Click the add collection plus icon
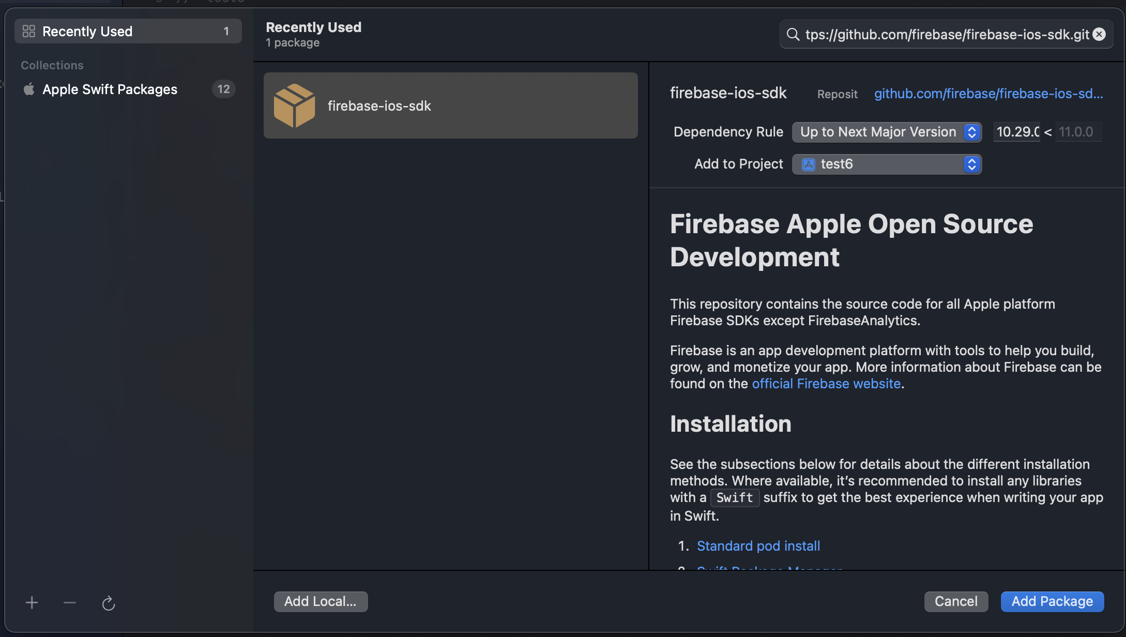This screenshot has height=637, width=1126. (x=32, y=602)
